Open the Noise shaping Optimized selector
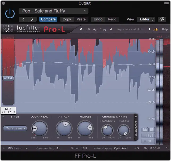The width and height of the screenshot is (171, 161). (110, 148)
